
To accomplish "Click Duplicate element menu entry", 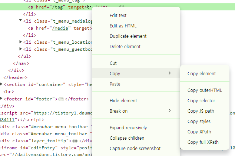I will point(128,36).
